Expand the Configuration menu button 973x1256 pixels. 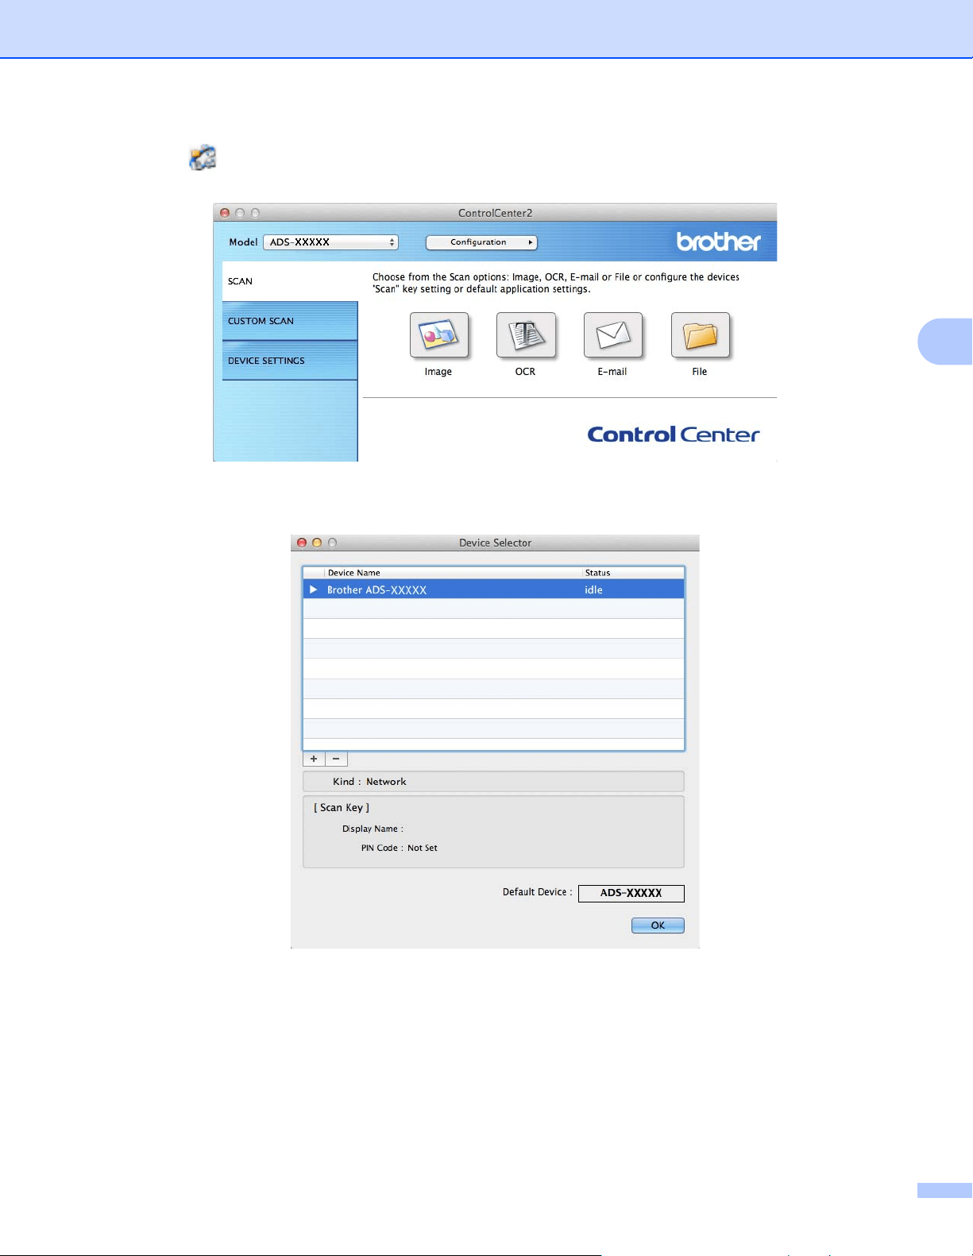(x=481, y=242)
